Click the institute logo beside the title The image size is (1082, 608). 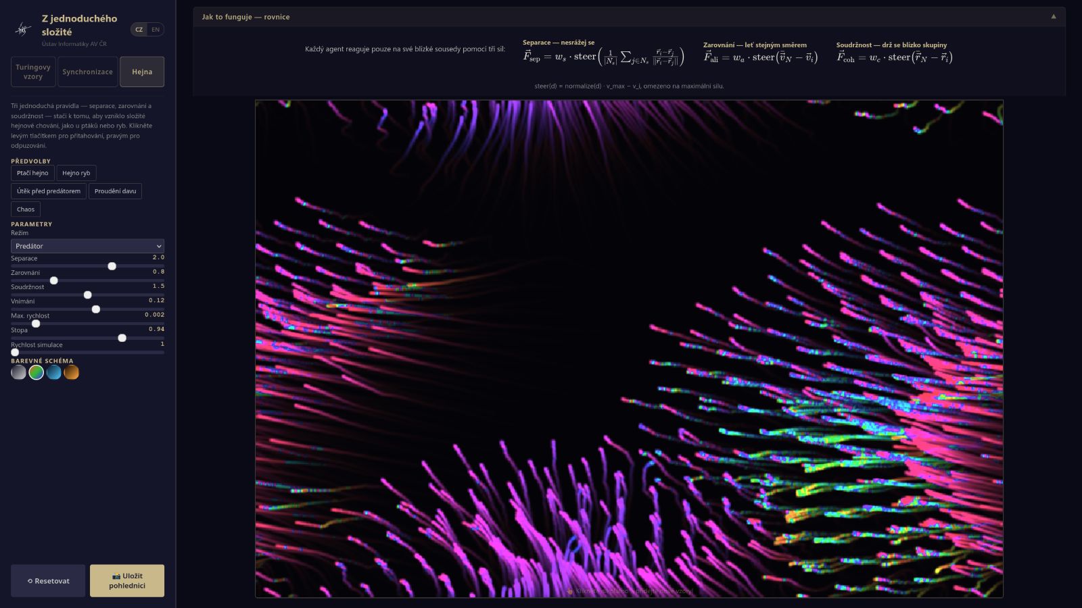[24, 29]
